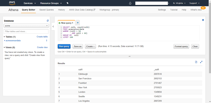211x103 pixels.
Task: Click the Athena service title
Action: (13, 10)
